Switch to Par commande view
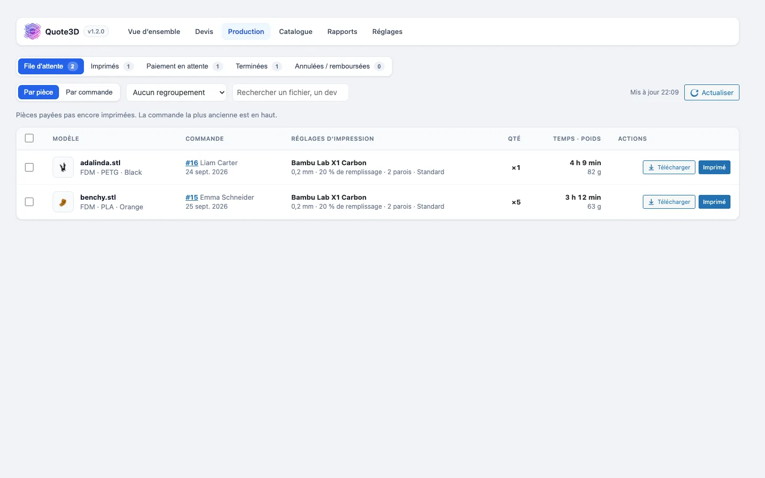765x478 pixels. click(89, 92)
